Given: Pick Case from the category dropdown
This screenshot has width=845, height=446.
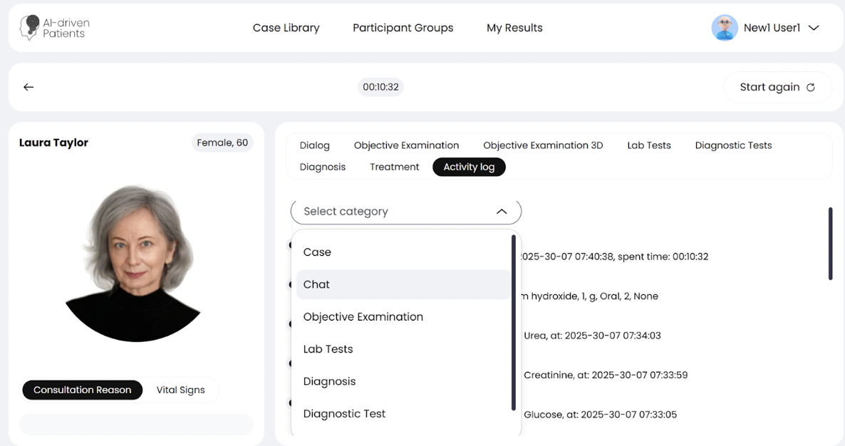Looking at the screenshot, I should click(x=317, y=252).
